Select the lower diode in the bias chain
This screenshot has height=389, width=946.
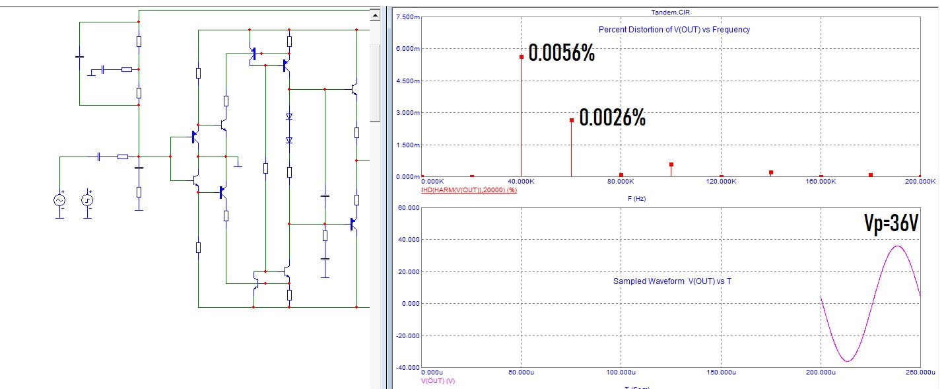289,140
